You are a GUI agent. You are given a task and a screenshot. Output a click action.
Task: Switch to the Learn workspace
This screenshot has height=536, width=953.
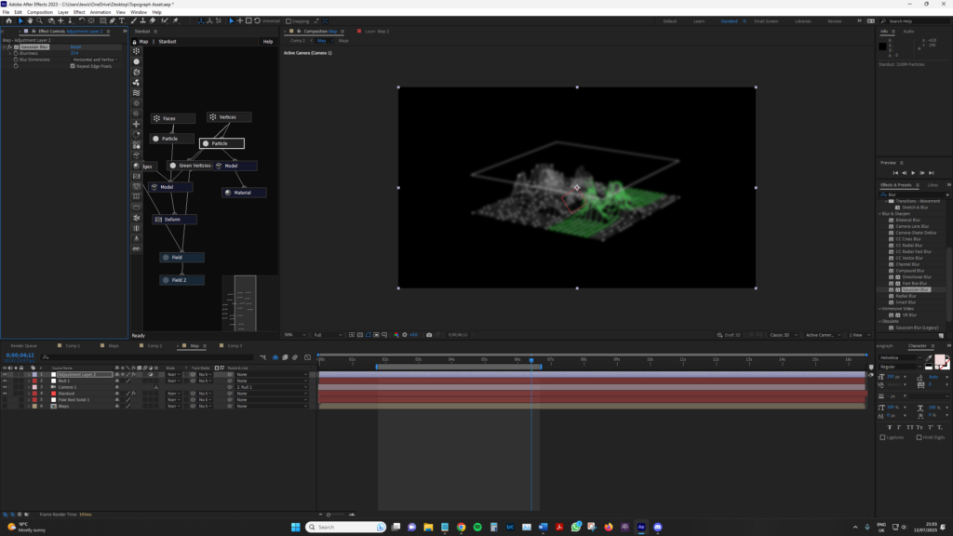699,21
